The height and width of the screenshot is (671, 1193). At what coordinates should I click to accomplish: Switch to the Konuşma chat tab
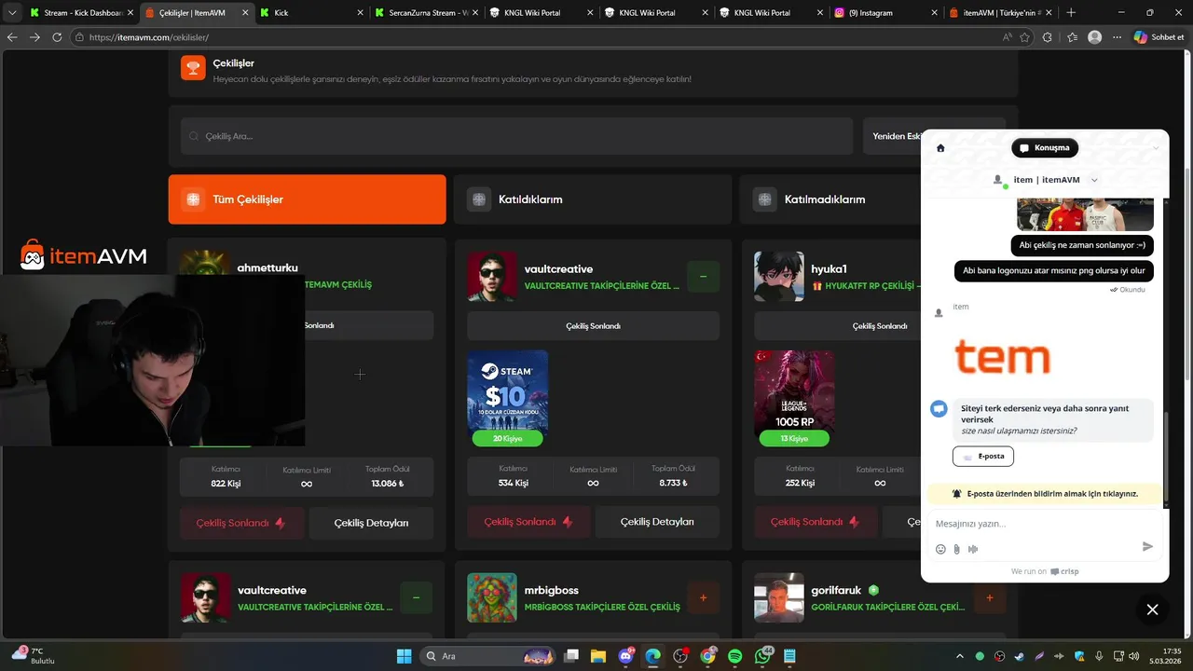1045,148
